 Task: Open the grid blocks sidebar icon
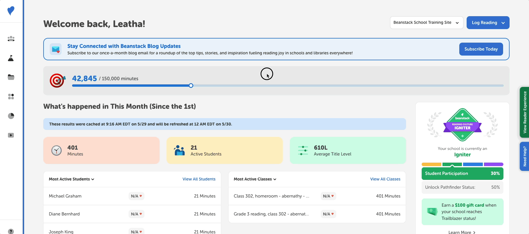click(x=11, y=96)
